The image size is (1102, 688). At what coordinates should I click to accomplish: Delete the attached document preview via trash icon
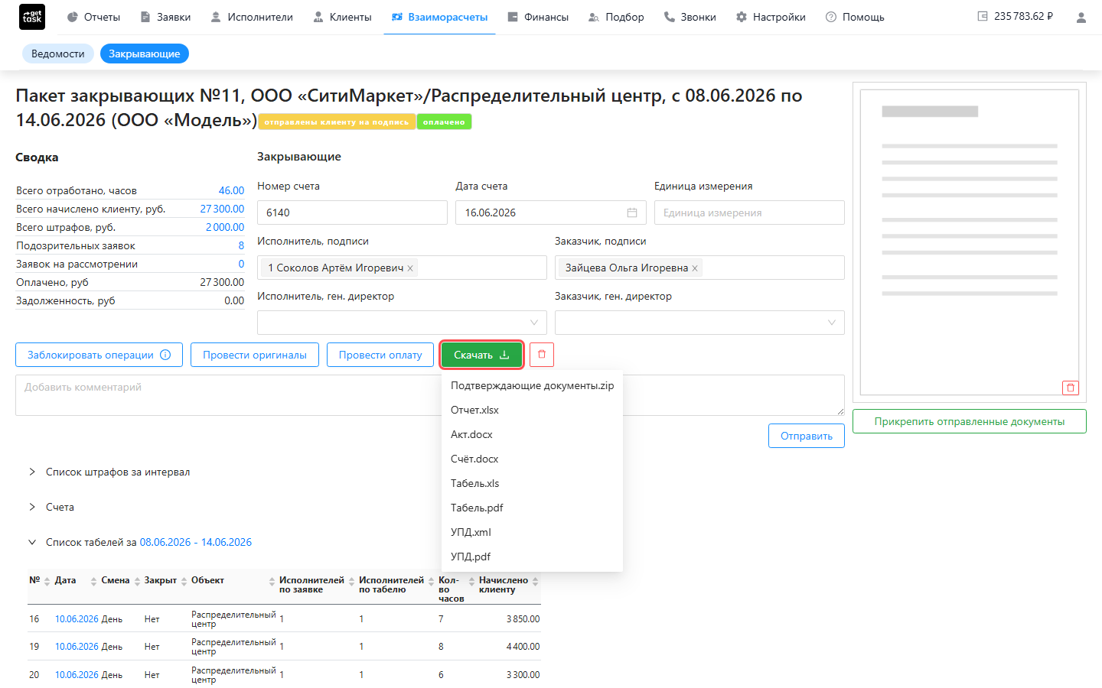coord(1071,388)
